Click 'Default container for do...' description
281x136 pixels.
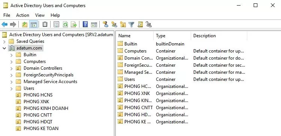(219, 58)
